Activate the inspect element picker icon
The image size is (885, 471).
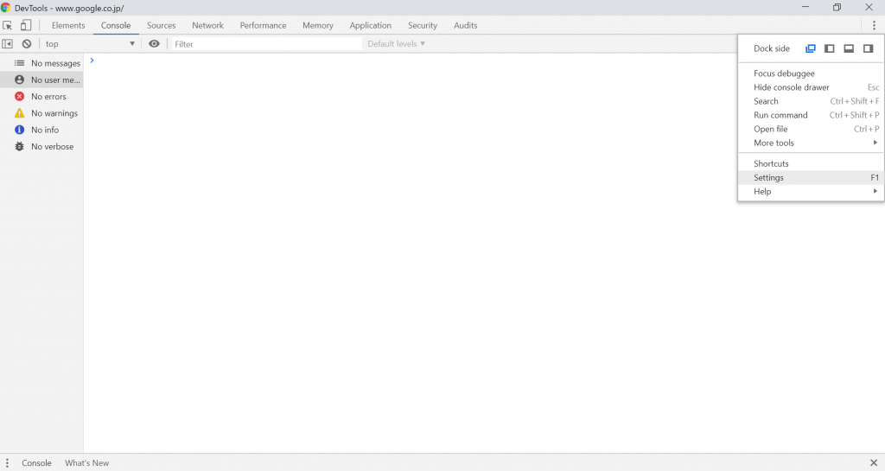click(7, 25)
